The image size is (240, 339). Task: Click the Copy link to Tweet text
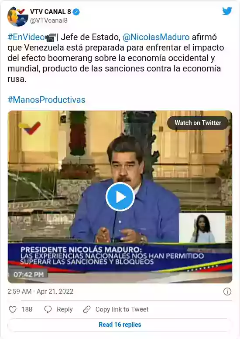tap(122, 309)
